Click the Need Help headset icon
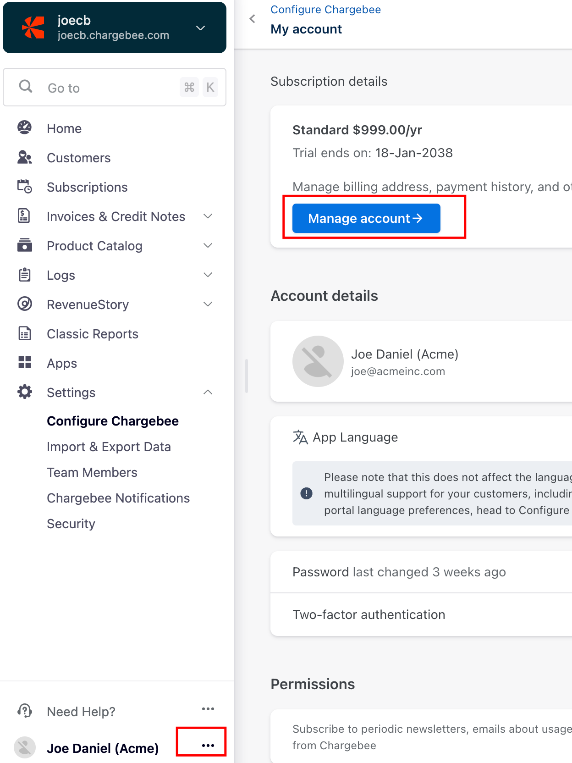572x763 pixels. click(x=25, y=711)
